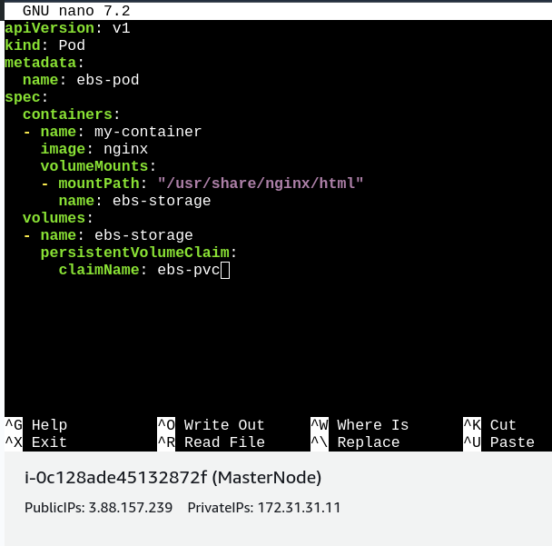Click name: ebs-storage under volumeMounts
The width and height of the screenshot is (552, 546).
(134, 201)
